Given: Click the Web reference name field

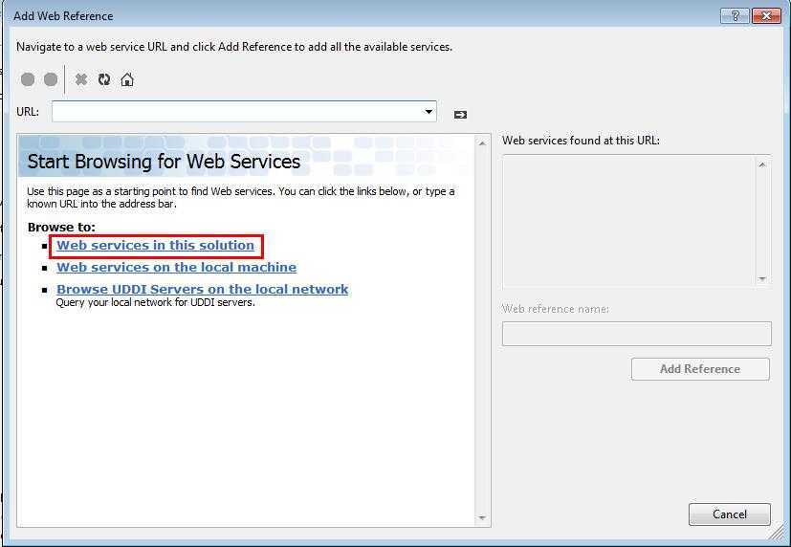Looking at the screenshot, I should click(x=637, y=334).
